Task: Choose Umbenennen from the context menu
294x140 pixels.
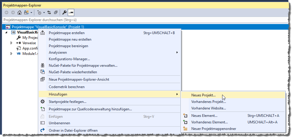Action: coord(110,123)
